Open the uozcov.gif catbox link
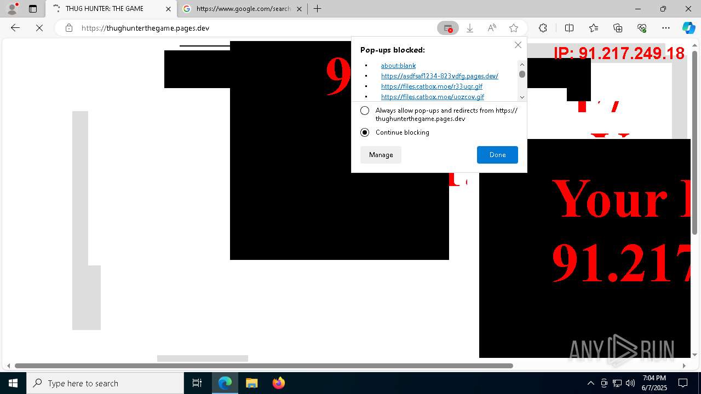 click(x=433, y=97)
